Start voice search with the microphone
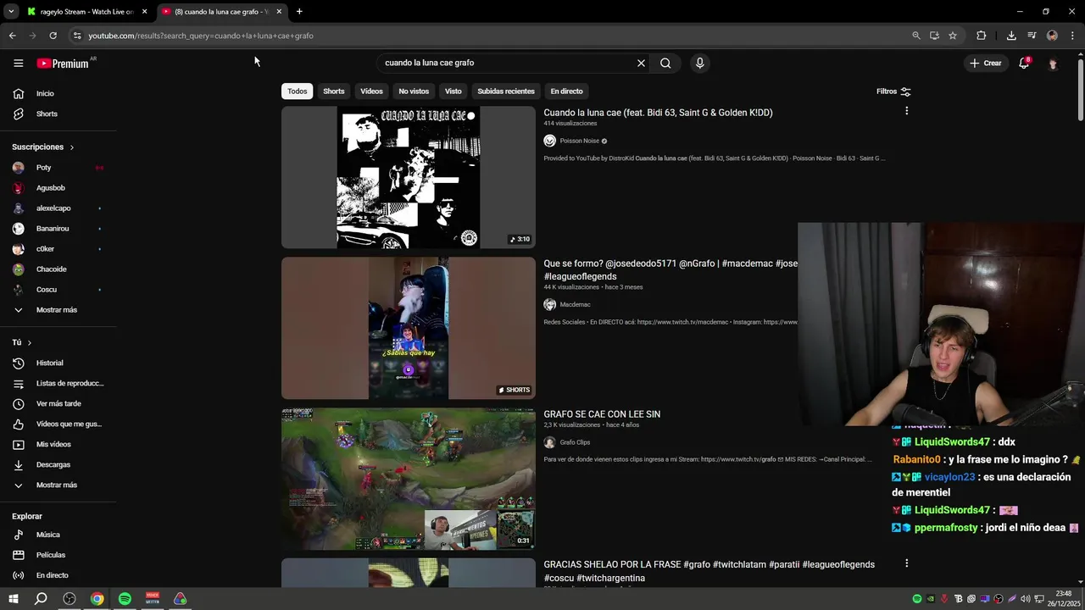1085x610 pixels. click(x=699, y=63)
